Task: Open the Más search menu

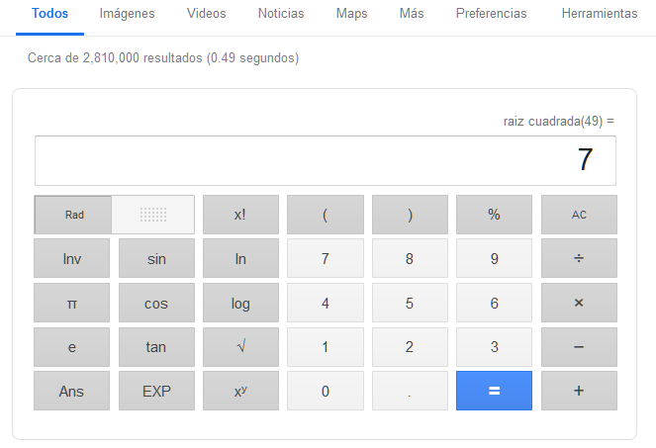Action: coord(412,14)
